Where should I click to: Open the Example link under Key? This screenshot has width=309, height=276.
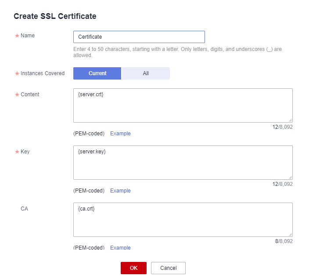pos(120,191)
